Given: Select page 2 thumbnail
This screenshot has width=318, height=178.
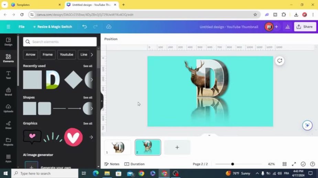Looking at the screenshot, I should tap(148, 148).
